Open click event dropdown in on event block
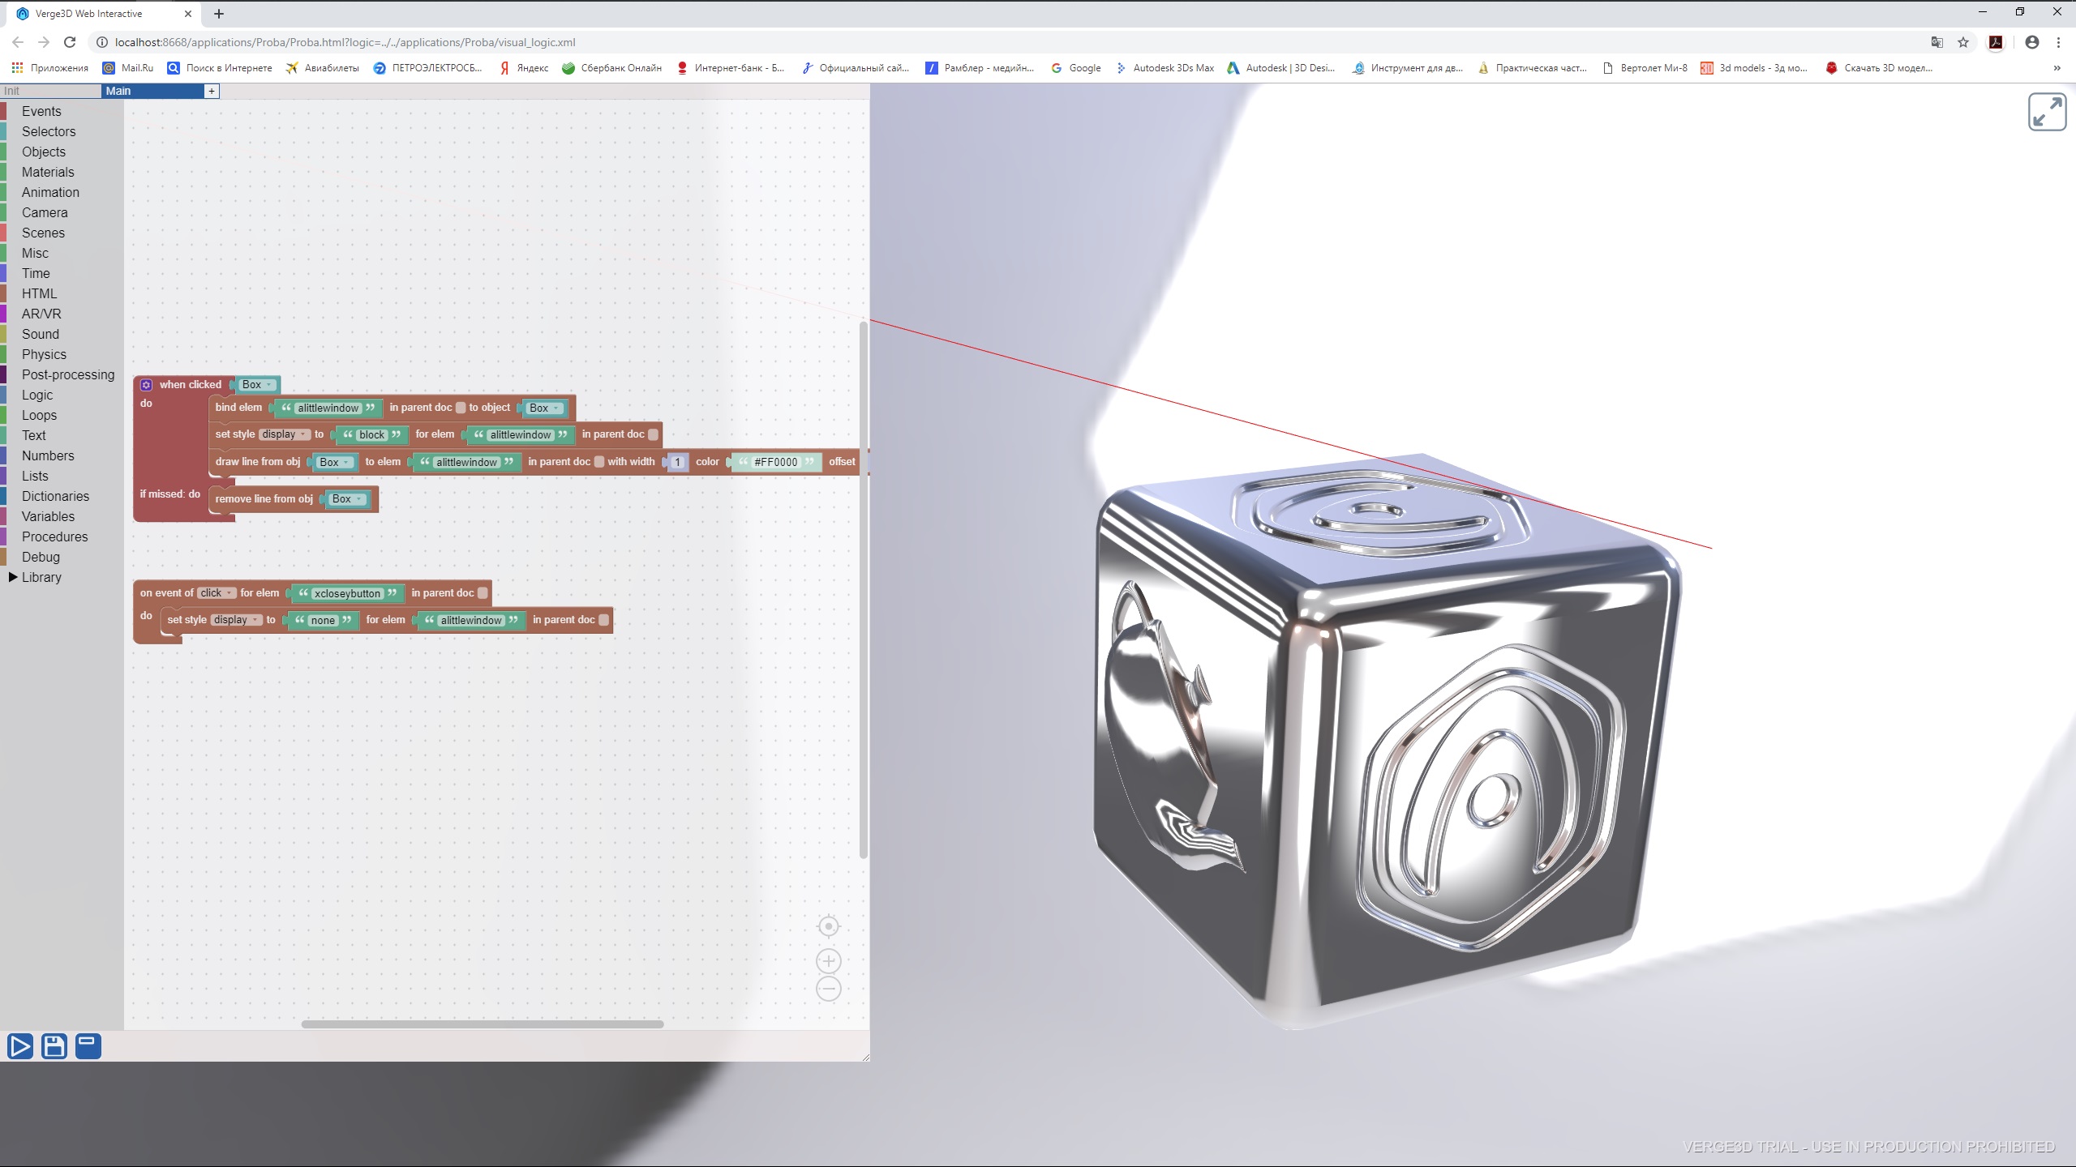 pos(217,593)
